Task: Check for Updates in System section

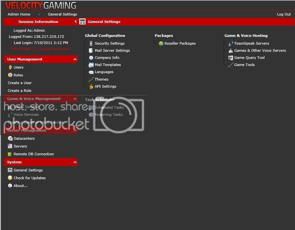Action: point(30,178)
